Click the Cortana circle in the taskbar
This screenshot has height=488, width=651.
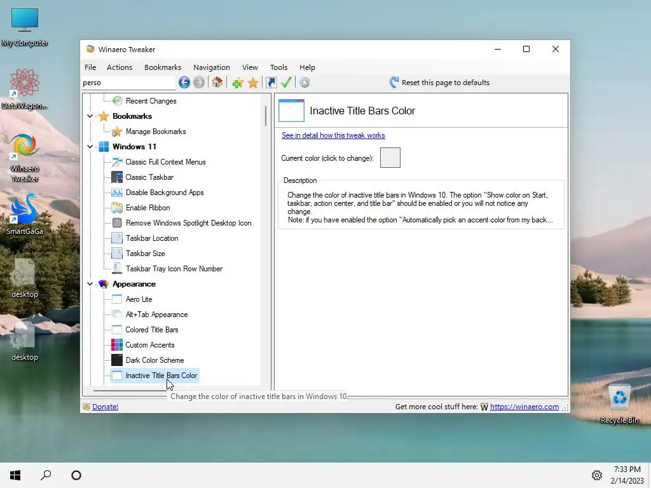pyautogui.click(x=76, y=475)
